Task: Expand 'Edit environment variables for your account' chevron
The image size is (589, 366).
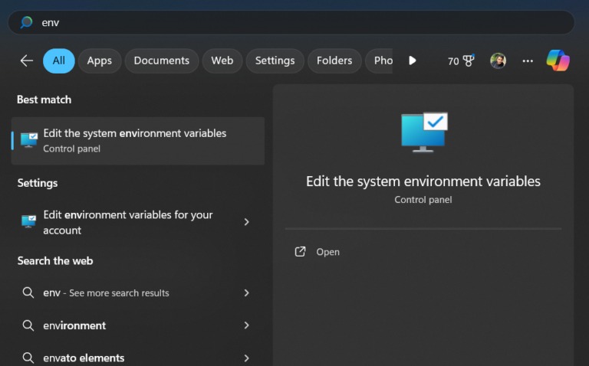Action: 246,222
